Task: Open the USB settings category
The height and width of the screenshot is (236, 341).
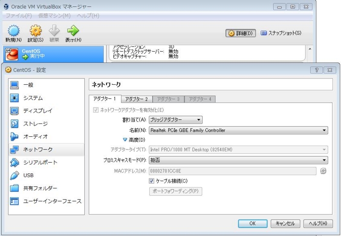Action: tap(46, 175)
